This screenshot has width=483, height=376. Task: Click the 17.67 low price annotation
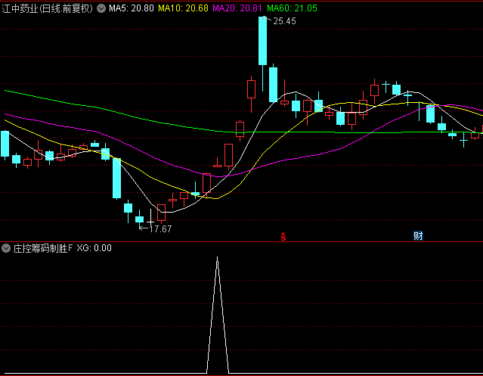point(160,229)
